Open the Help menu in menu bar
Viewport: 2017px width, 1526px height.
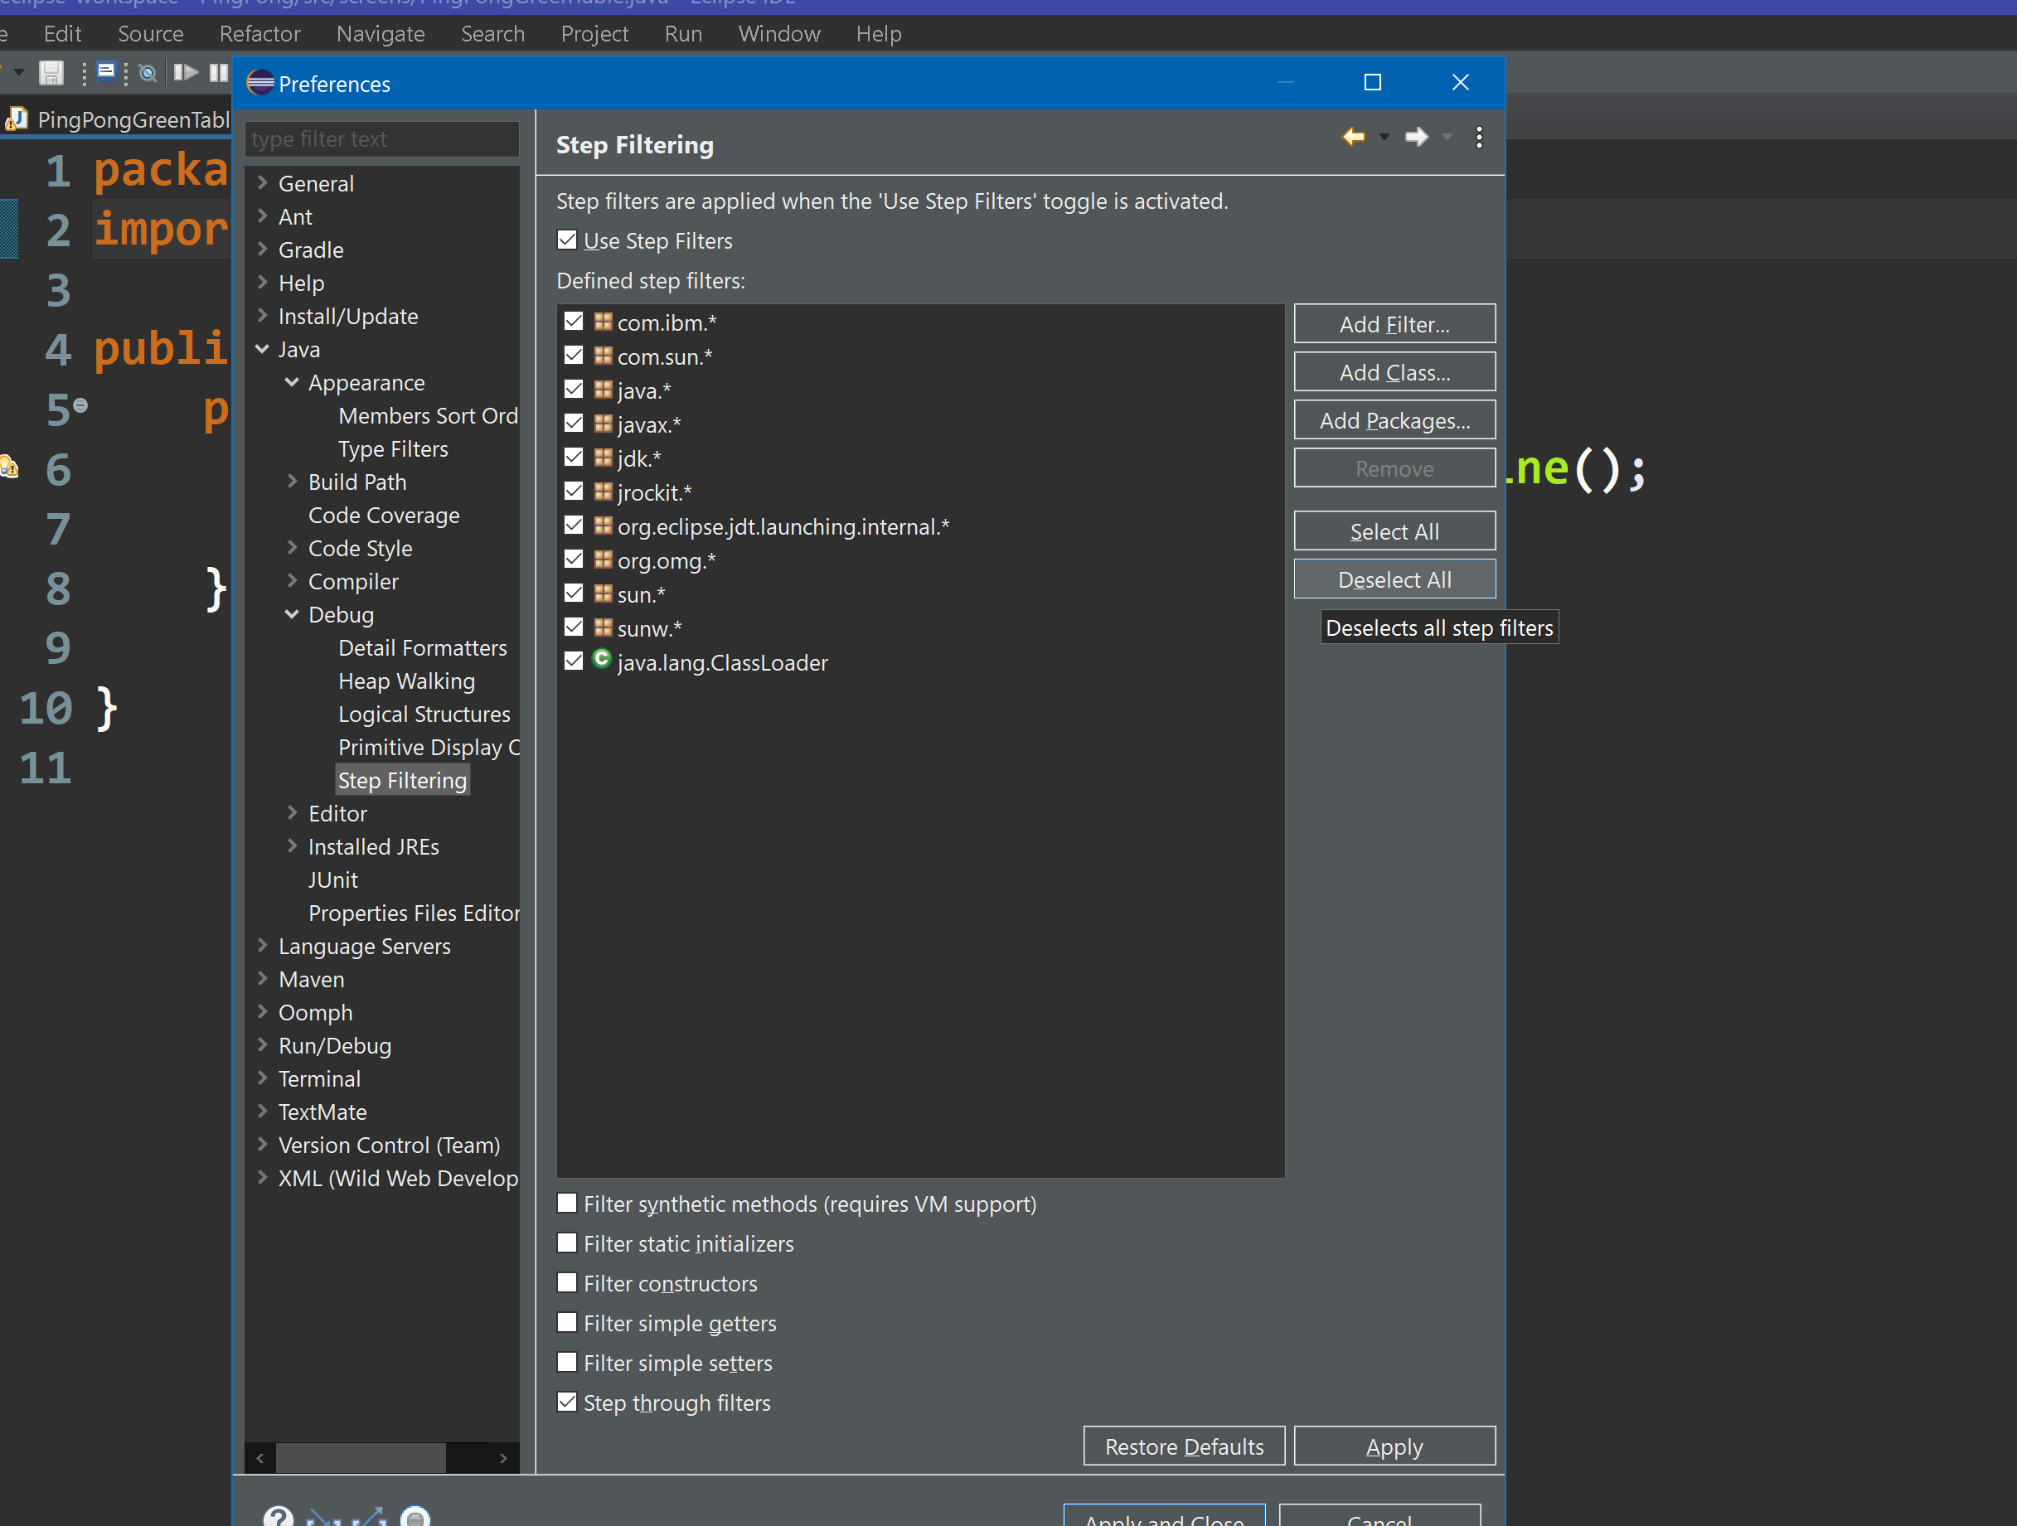pyautogui.click(x=879, y=34)
